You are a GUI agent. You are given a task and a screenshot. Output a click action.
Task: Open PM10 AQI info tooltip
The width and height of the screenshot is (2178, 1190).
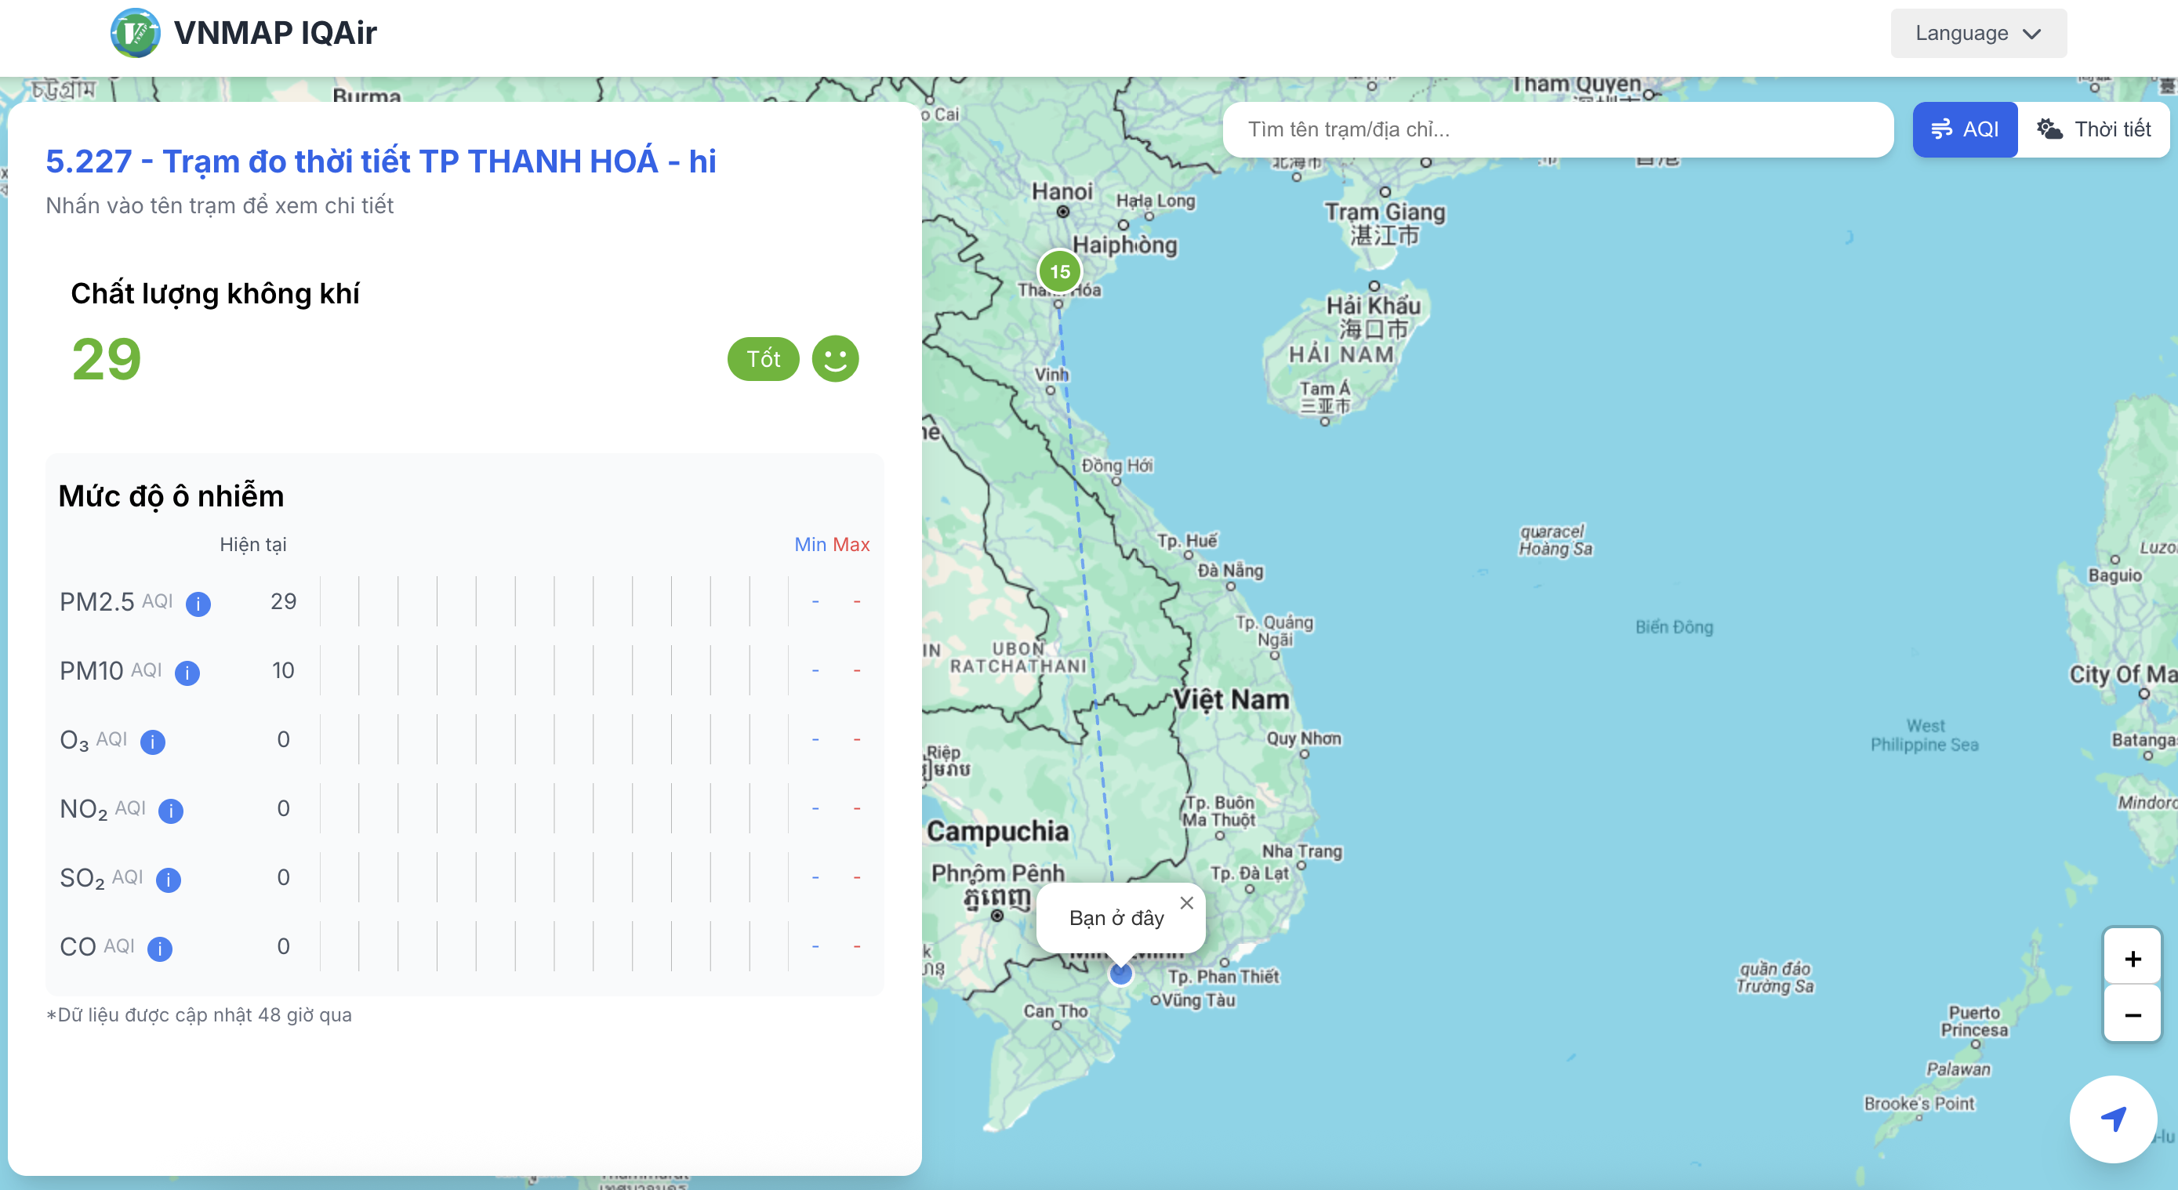click(187, 673)
